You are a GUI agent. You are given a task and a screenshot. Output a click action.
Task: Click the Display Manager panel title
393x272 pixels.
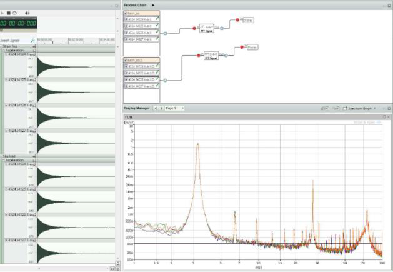coord(137,108)
